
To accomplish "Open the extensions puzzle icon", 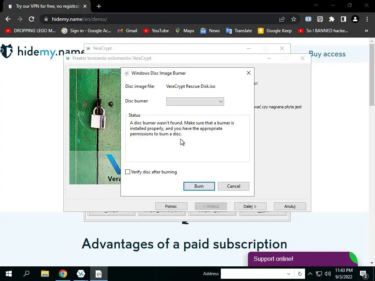I will point(332,19).
